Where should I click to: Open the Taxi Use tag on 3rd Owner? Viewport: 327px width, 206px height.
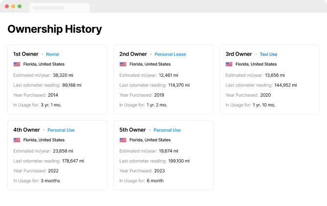click(268, 55)
